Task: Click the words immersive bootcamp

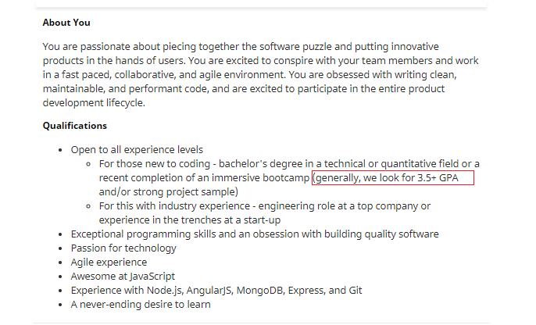Action: click(260, 177)
